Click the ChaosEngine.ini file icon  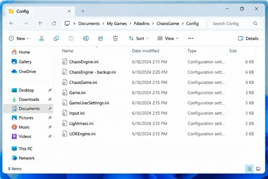point(65,62)
